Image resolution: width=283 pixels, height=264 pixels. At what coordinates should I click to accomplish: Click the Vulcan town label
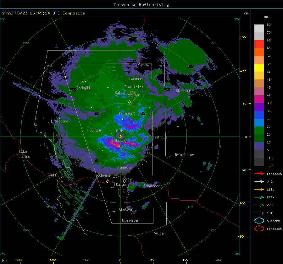[160, 233]
